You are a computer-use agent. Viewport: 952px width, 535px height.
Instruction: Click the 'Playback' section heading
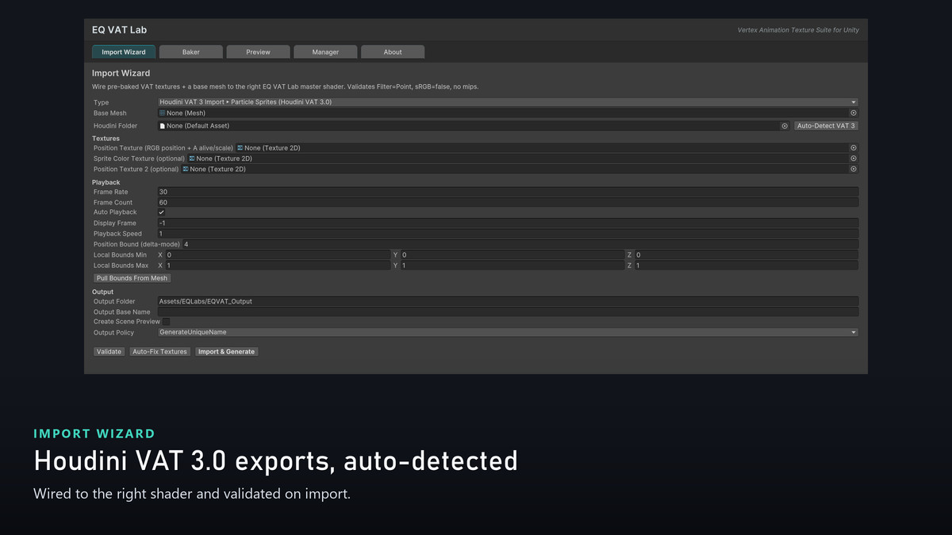pos(106,183)
